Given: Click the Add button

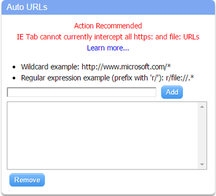Looking at the screenshot, I should (x=172, y=92).
